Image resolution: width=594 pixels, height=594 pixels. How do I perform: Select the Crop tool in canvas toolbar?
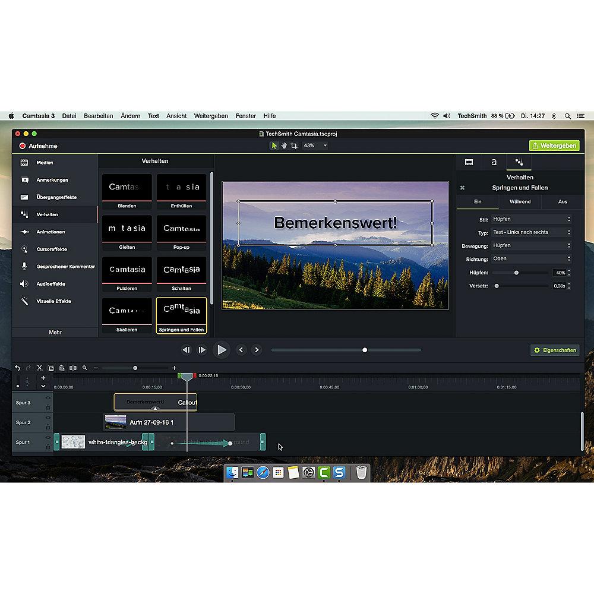pos(294,146)
